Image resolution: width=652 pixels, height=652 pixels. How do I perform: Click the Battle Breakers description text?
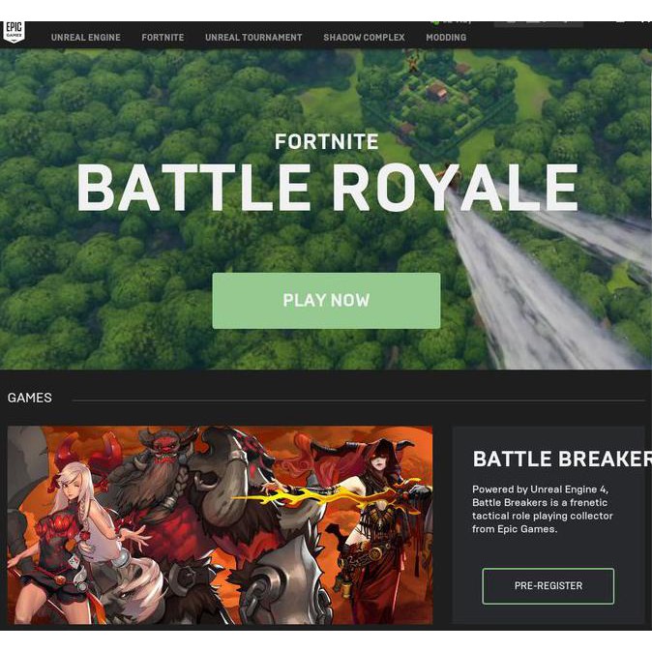pos(543,509)
